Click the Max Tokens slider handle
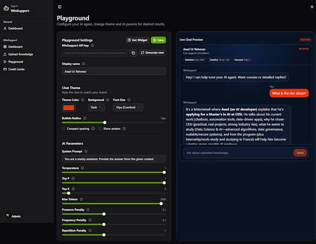The image size is (316, 244). pyautogui.click(x=161, y=204)
